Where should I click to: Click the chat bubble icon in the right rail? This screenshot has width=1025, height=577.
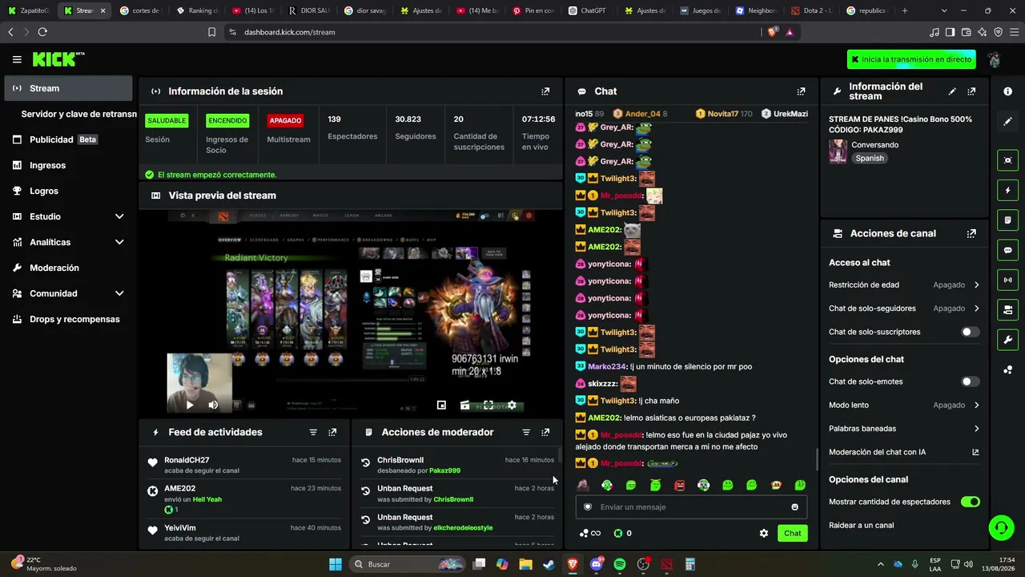point(1007,250)
